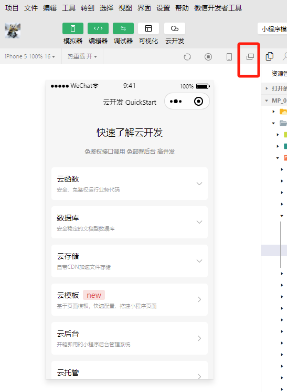Open the 转到 menu
Screen dimensions: 287x392
coord(88,8)
